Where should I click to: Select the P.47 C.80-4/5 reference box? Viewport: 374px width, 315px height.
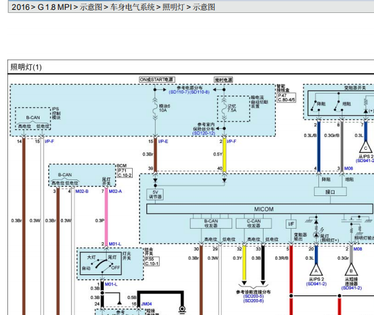tap(286, 97)
